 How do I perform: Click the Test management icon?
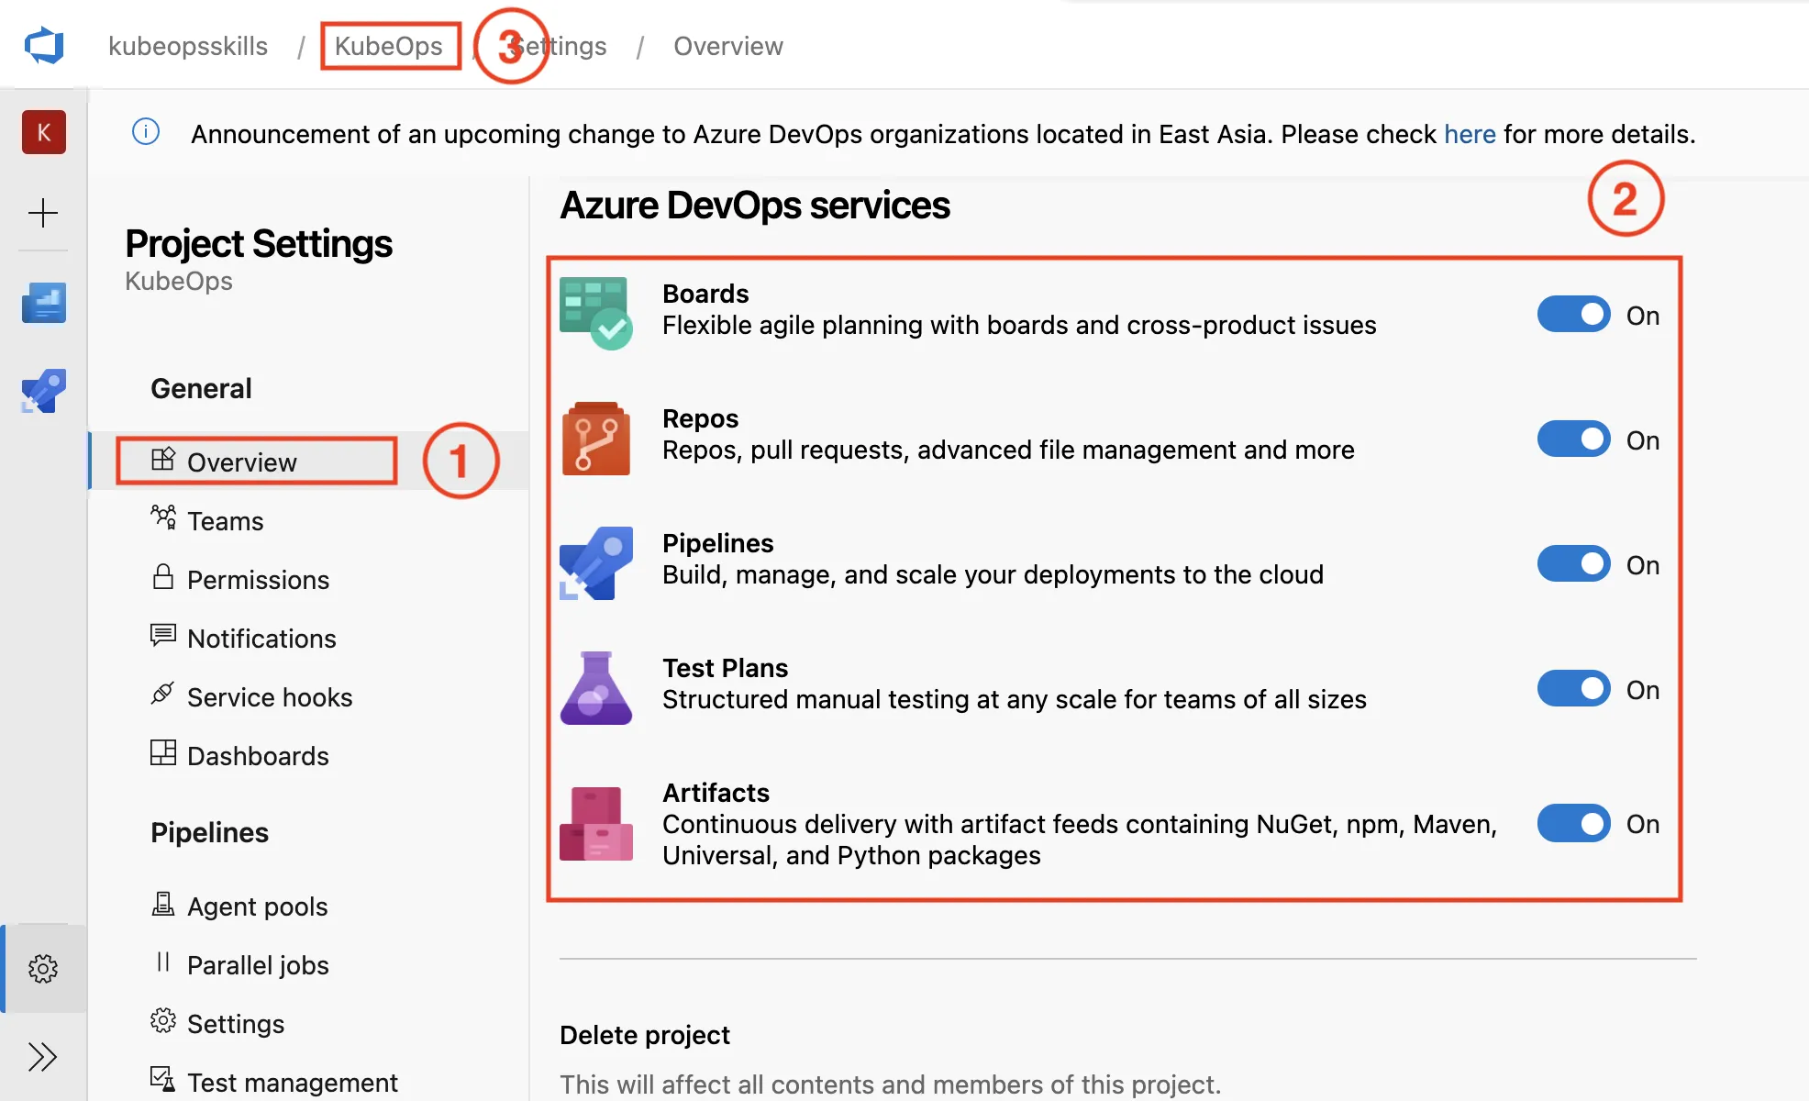[163, 1079]
